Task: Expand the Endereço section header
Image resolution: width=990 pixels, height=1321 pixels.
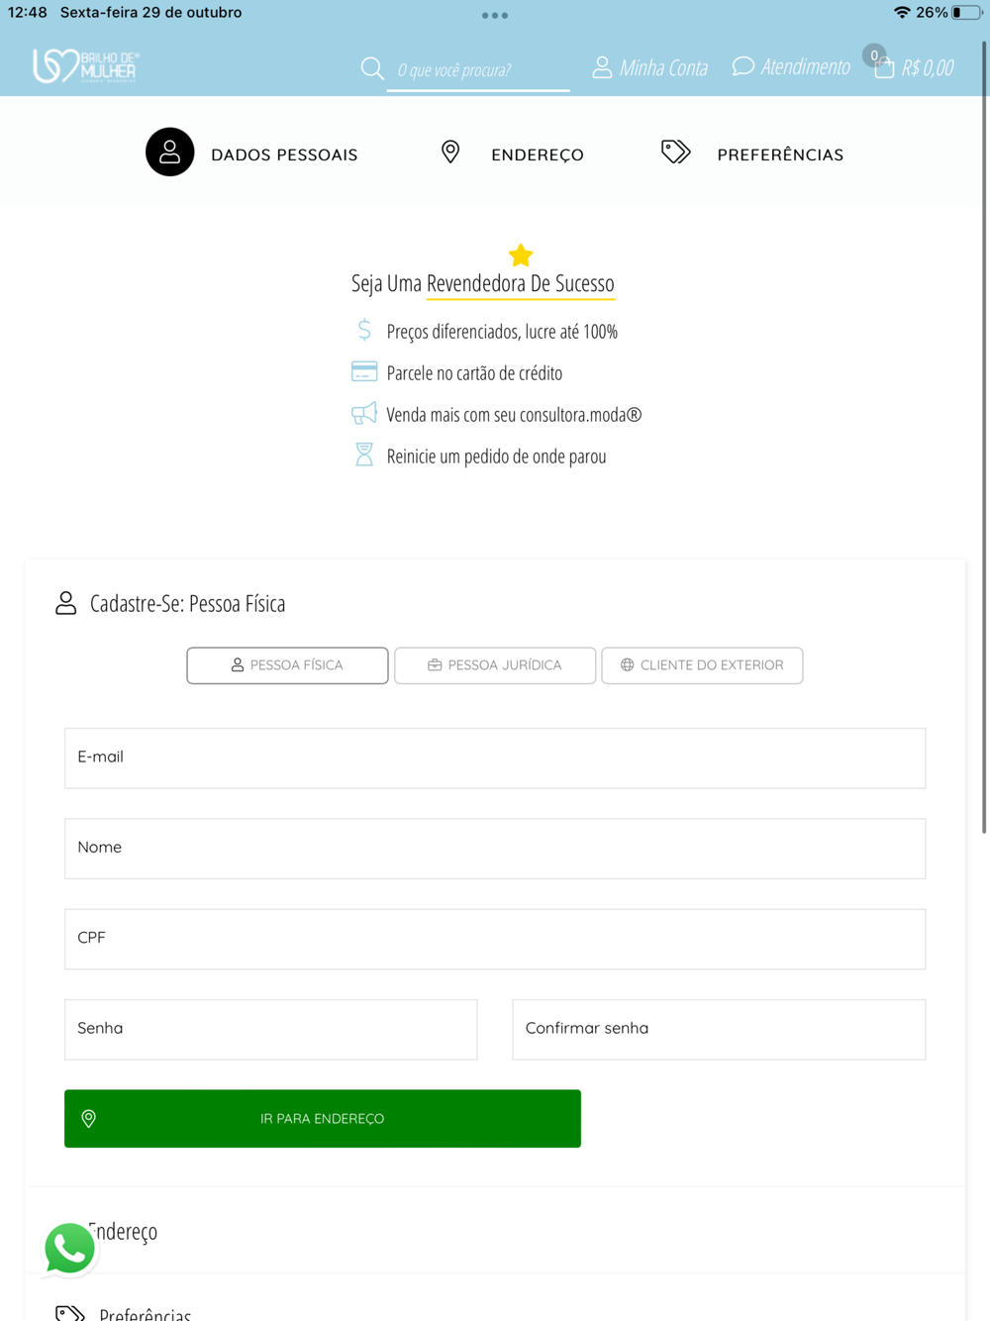Action: [495, 1231]
